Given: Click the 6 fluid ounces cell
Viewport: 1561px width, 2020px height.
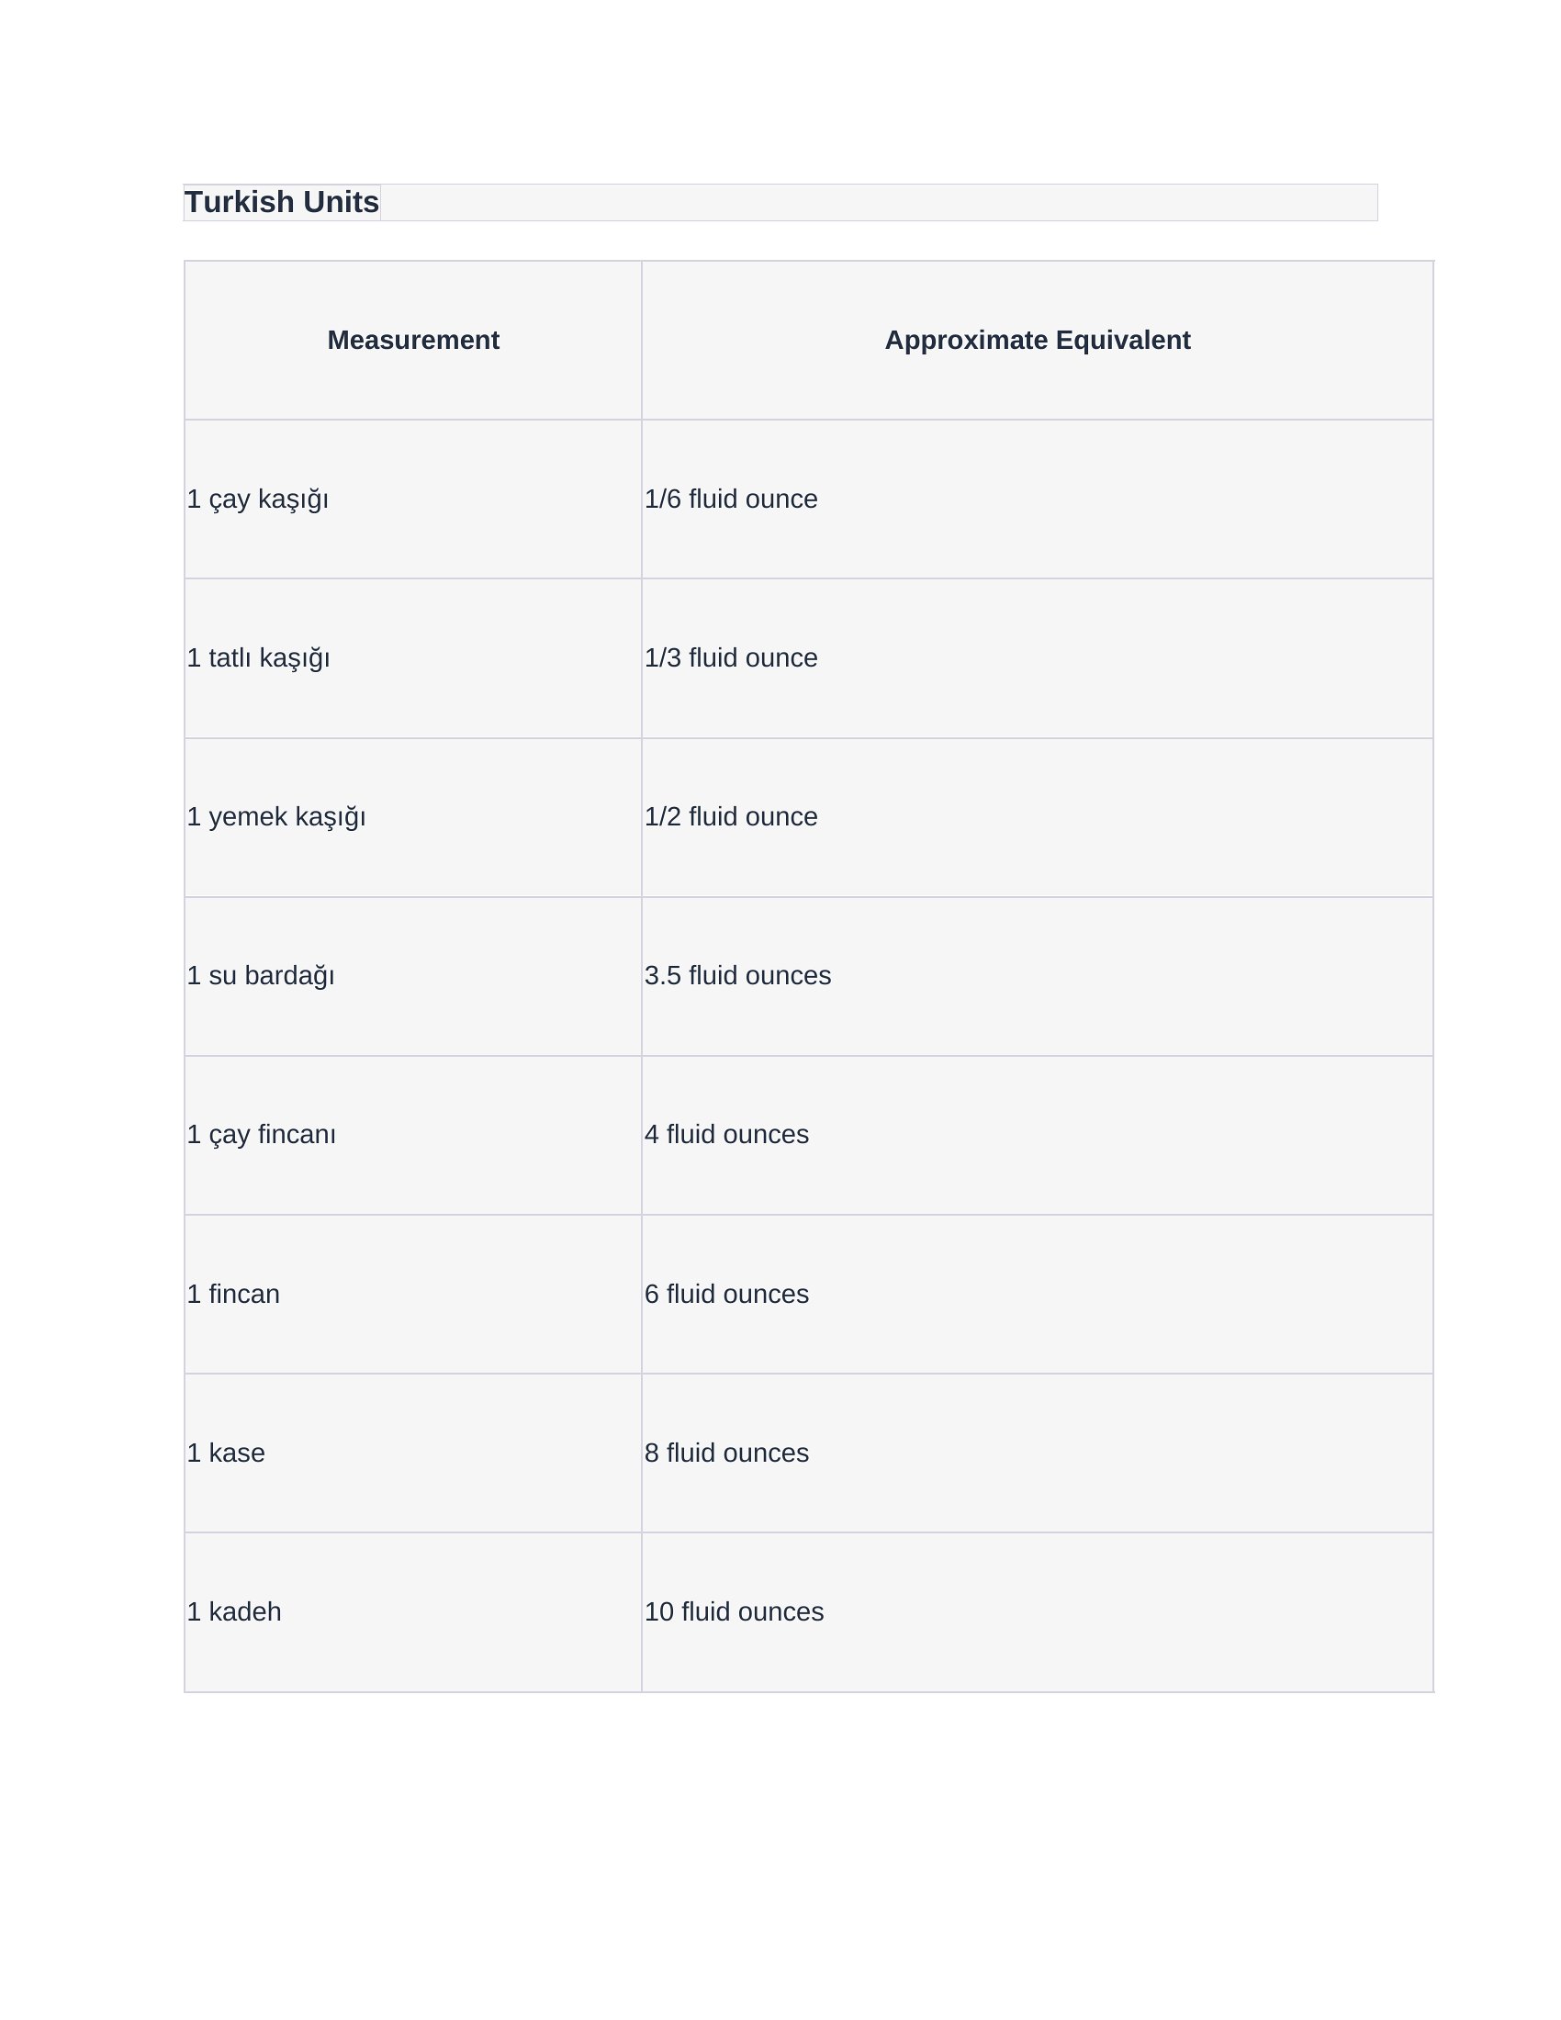Looking at the screenshot, I should 1038,1295.
